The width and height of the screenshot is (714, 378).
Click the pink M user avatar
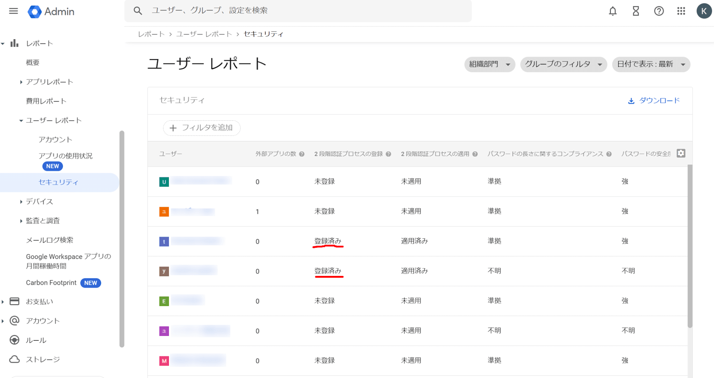point(164,361)
